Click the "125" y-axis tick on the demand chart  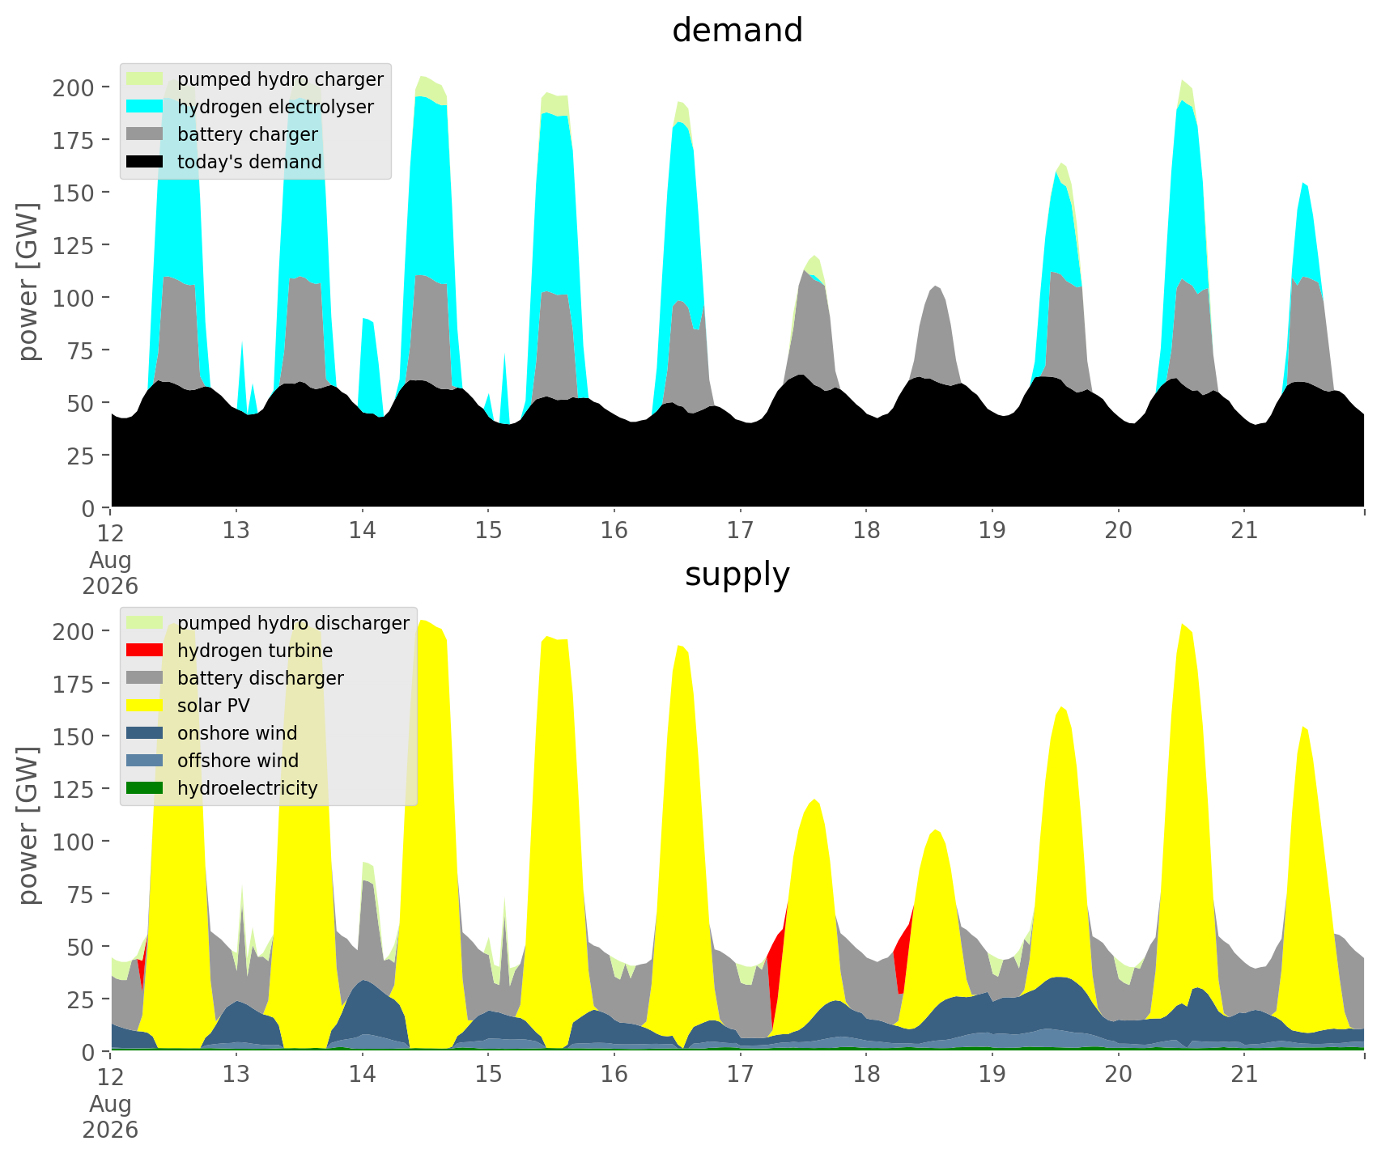pos(73,245)
